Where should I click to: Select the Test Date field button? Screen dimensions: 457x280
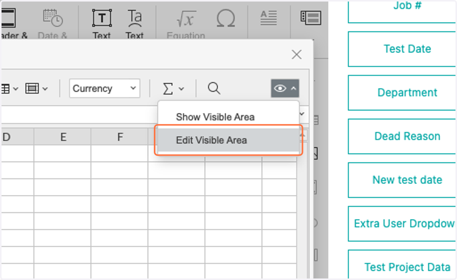pyautogui.click(x=402, y=49)
